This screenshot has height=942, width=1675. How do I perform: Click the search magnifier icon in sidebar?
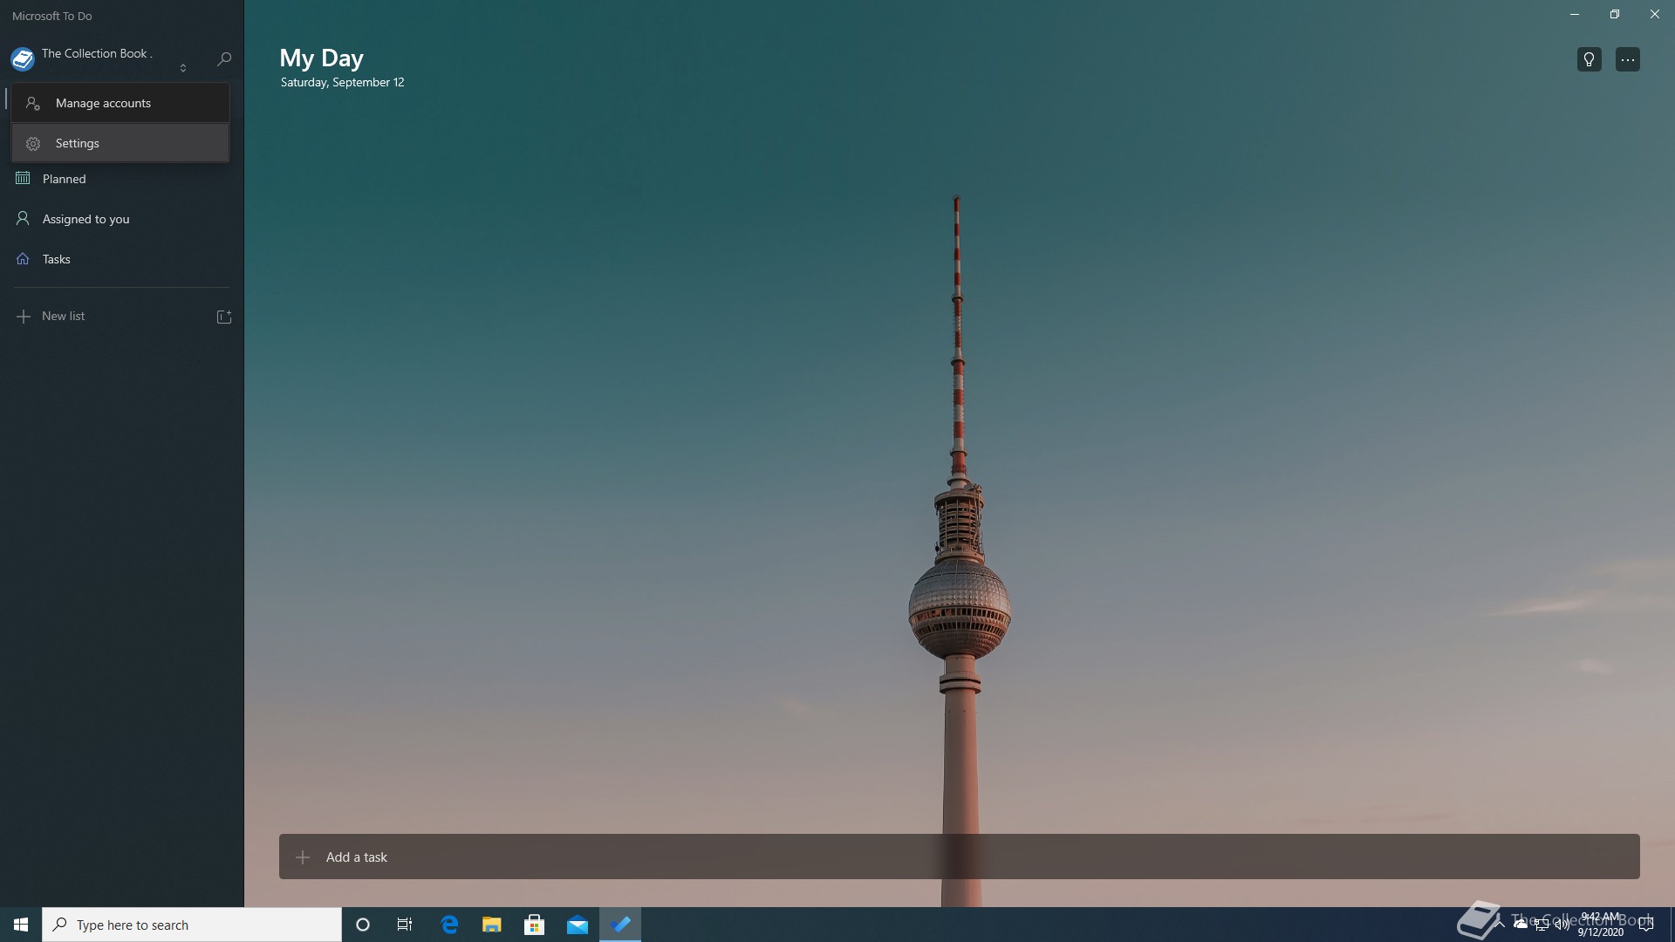pyautogui.click(x=224, y=58)
